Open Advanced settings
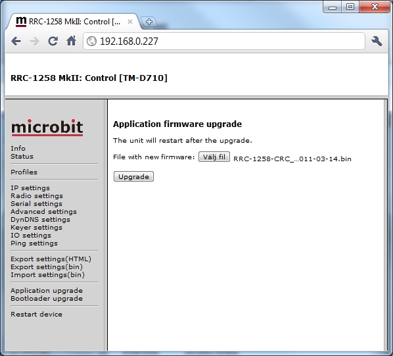393x356 pixels. [43, 211]
